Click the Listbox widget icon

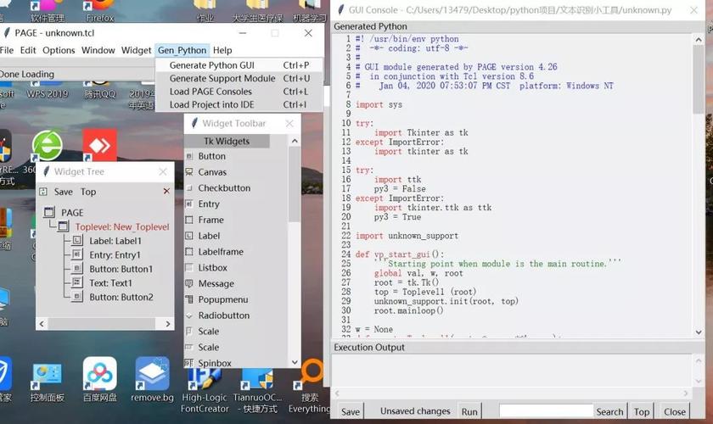click(x=189, y=268)
